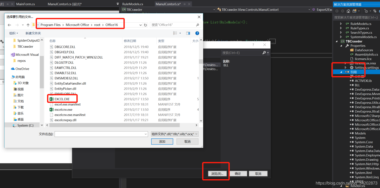
Task: Expand Settings.settings node
Action: pyautogui.click(x=345, y=67)
